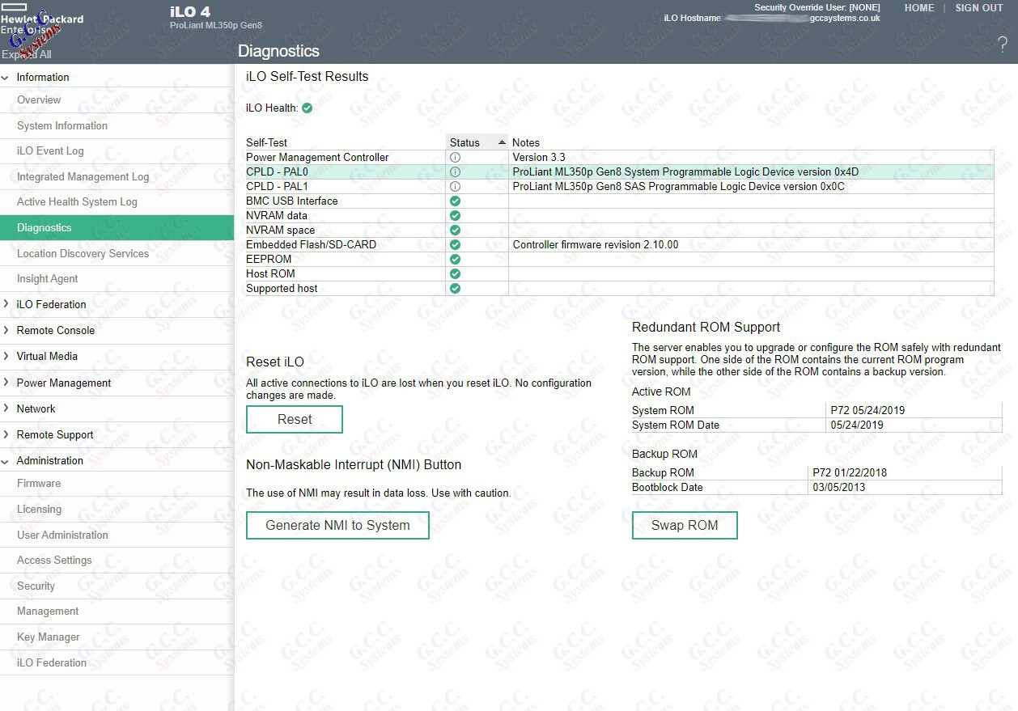Click 'Version 3.3' notes cell

click(539, 158)
